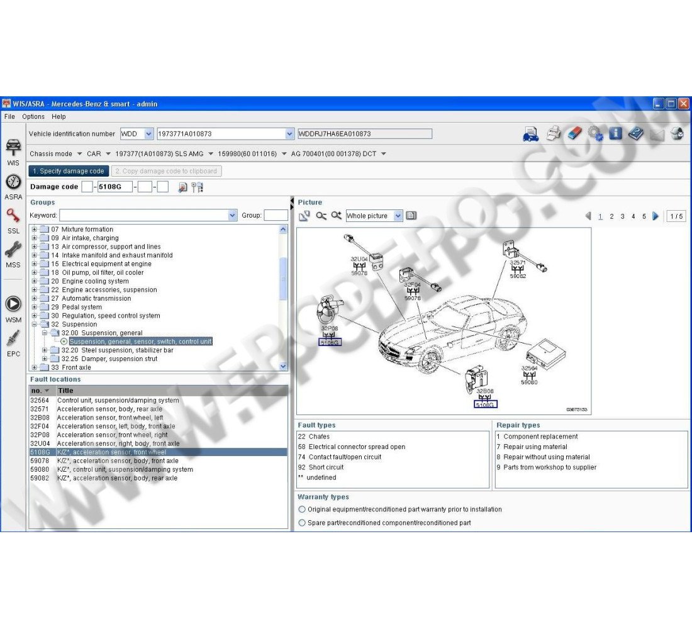Zoom in the picture
The height and width of the screenshot is (629, 692).
pos(337,215)
